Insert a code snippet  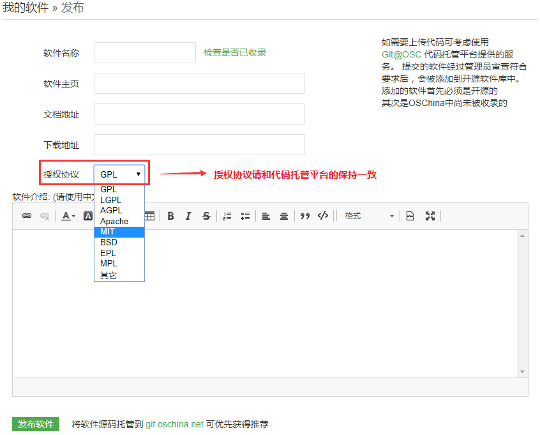point(323,216)
